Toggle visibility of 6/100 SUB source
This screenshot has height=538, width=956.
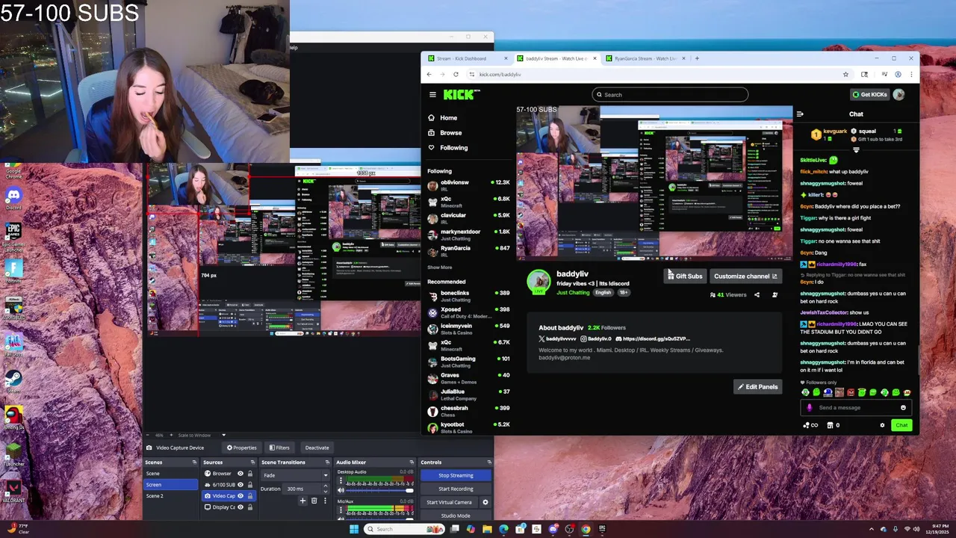(x=240, y=485)
